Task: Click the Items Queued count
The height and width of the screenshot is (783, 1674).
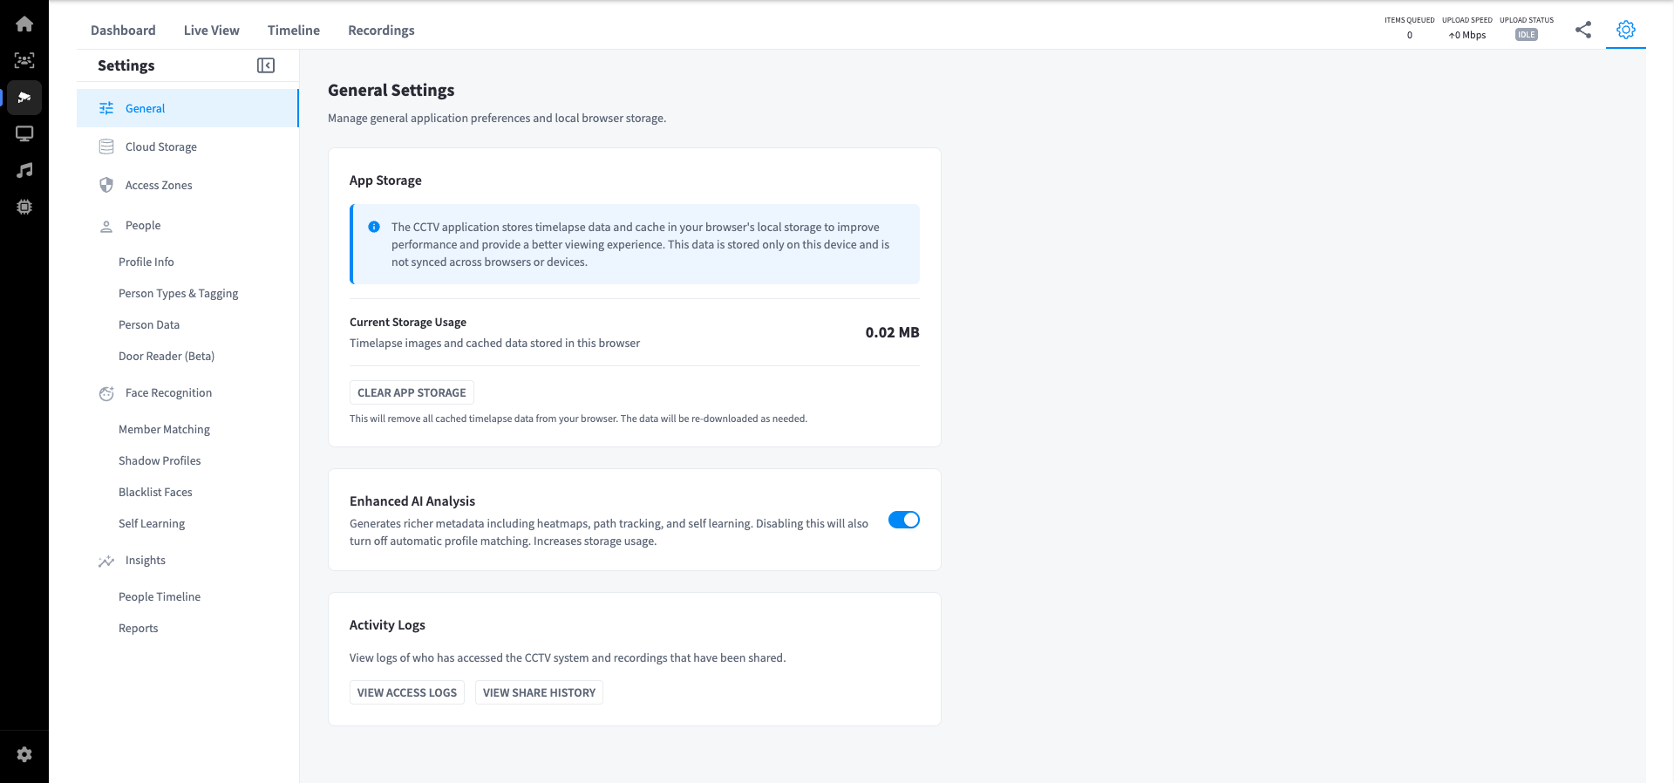Action: (x=1410, y=35)
